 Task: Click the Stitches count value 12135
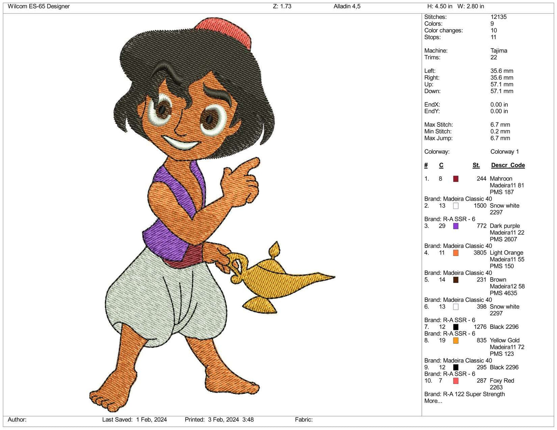[498, 17]
